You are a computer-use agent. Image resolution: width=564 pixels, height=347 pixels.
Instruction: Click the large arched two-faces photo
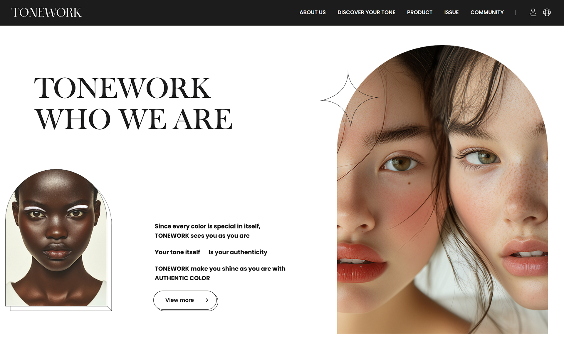(442, 189)
